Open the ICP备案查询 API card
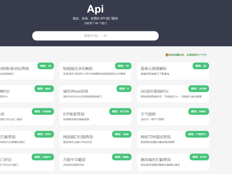 click(x=95, y=116)
